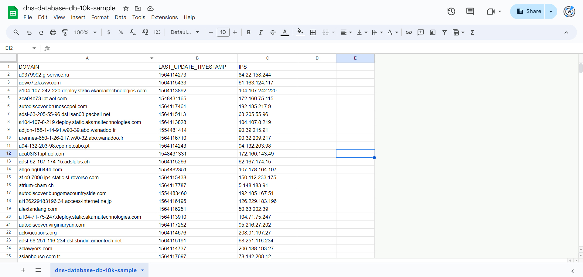Open the fill color picker
This screenshot has height=277, width=583.
[x=300, y=32]
